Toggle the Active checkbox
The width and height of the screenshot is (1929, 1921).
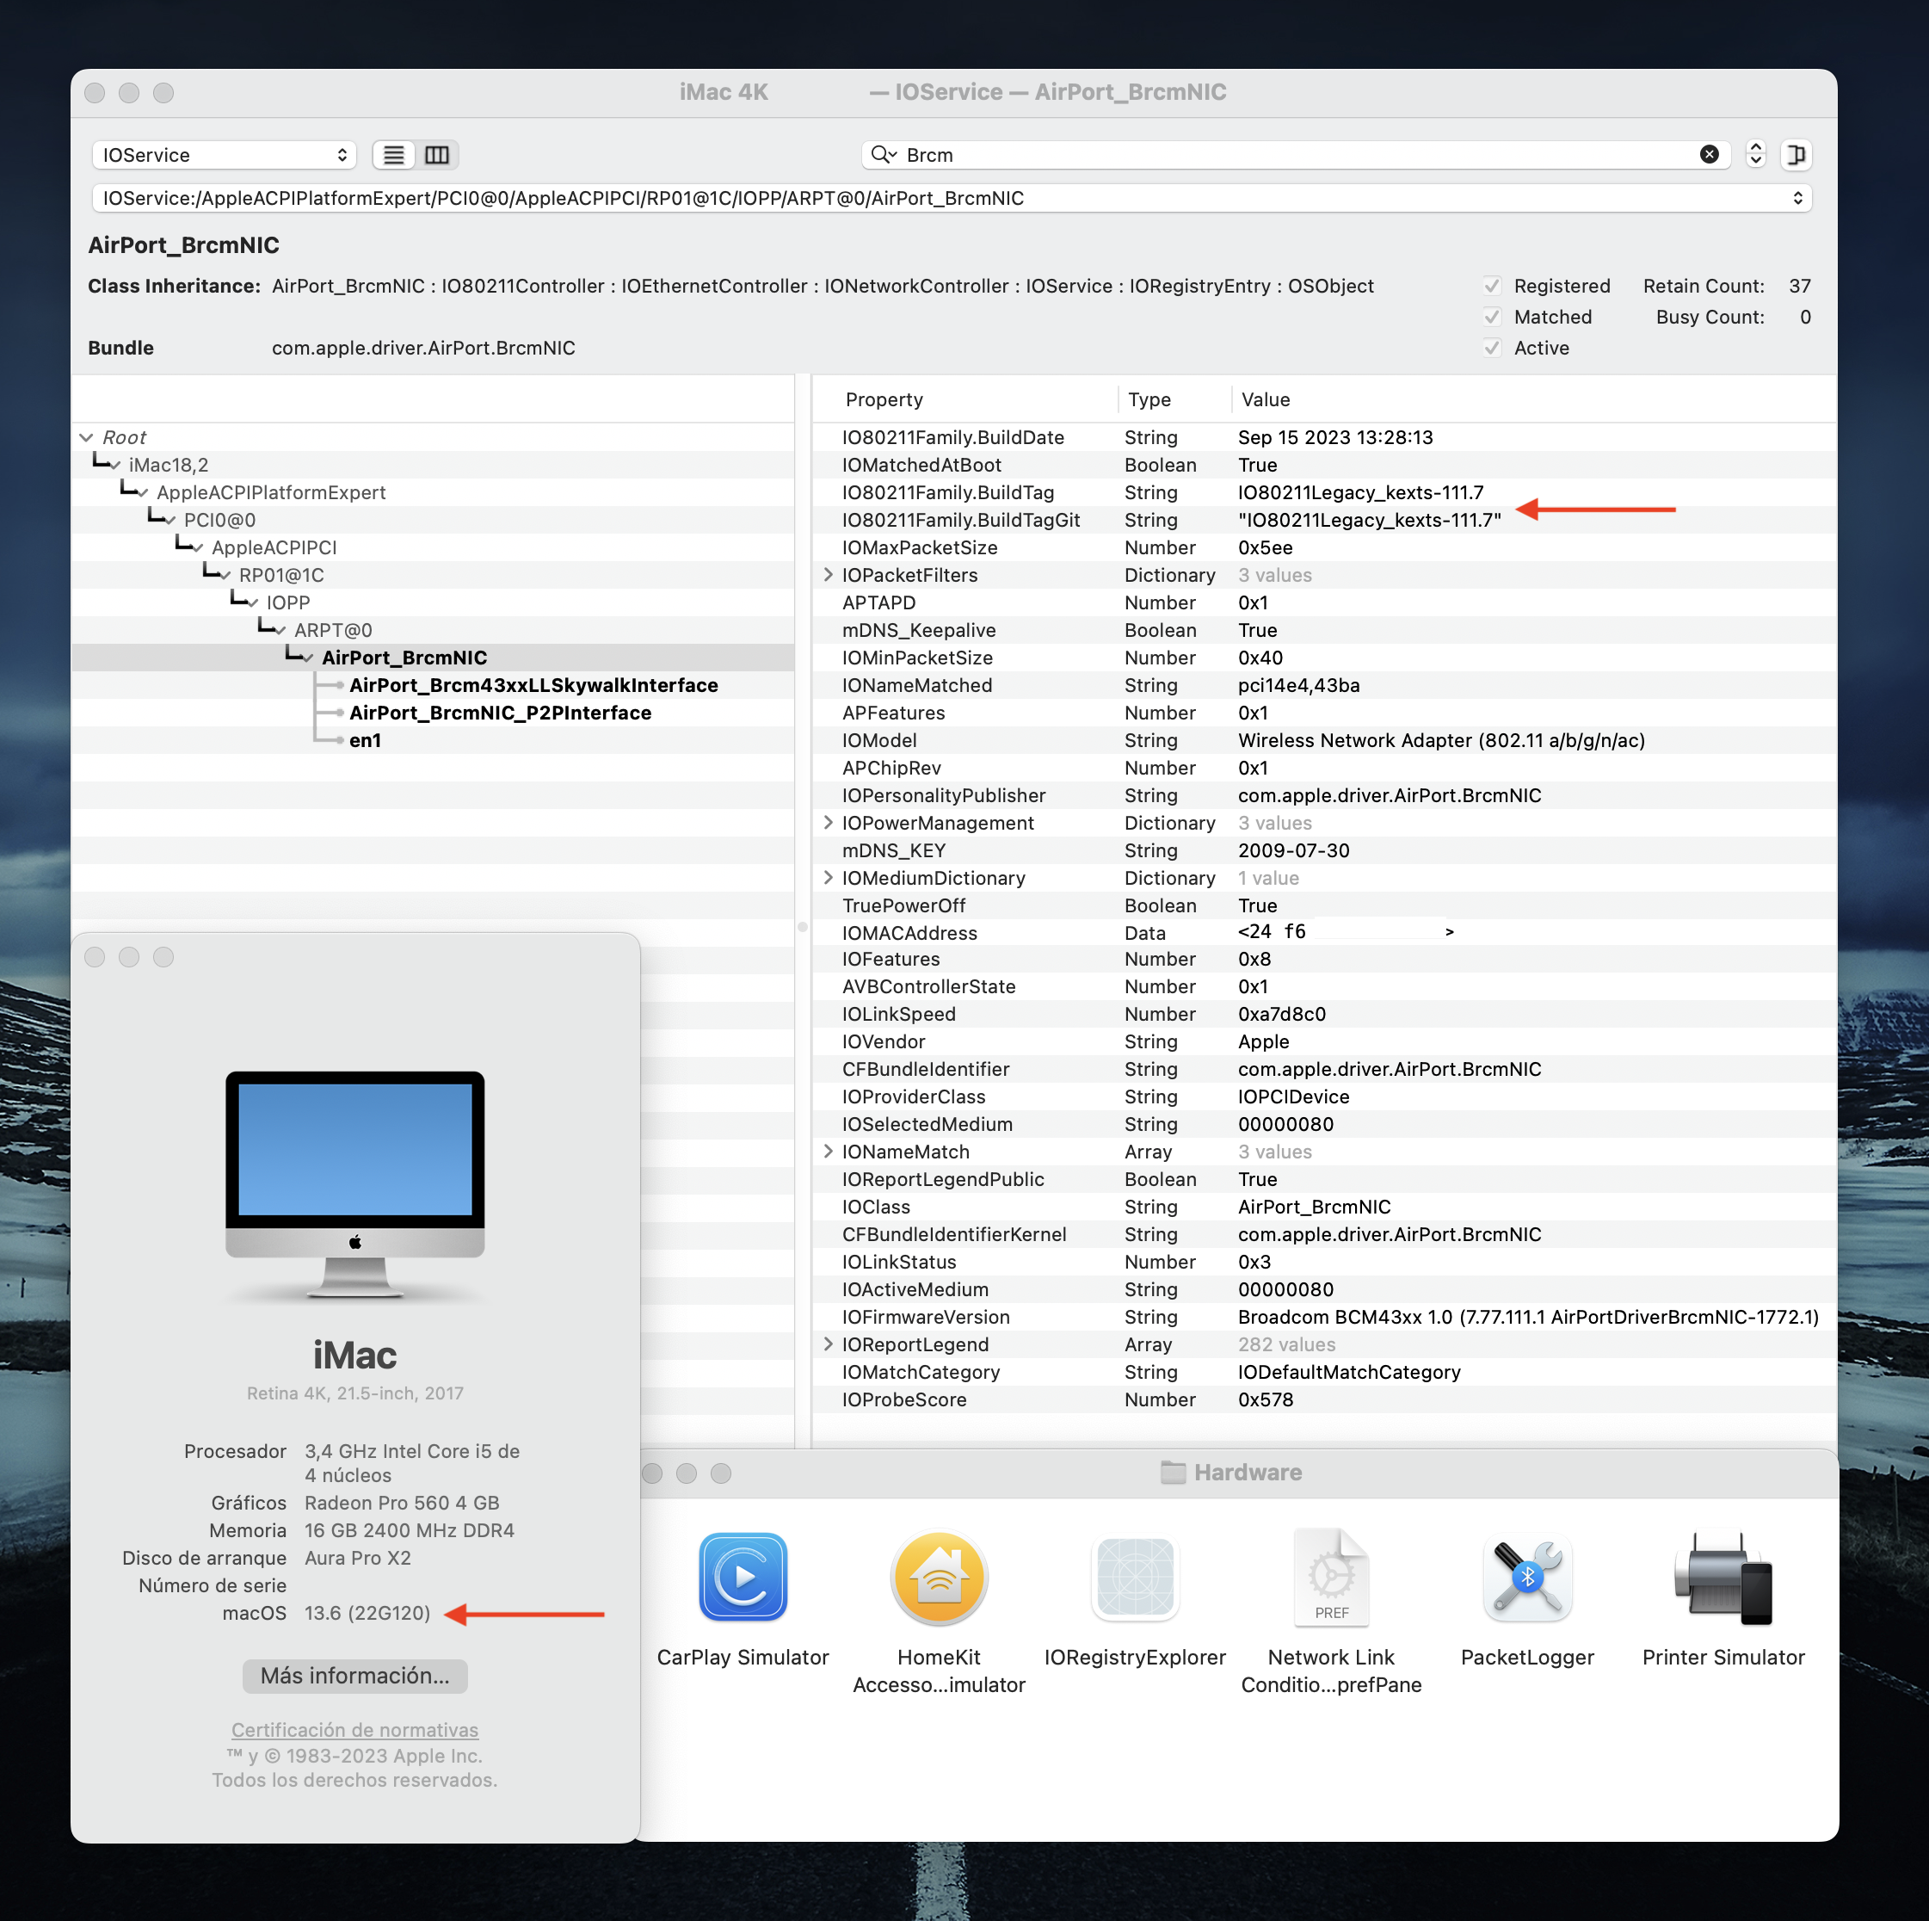coord(1492,348)
